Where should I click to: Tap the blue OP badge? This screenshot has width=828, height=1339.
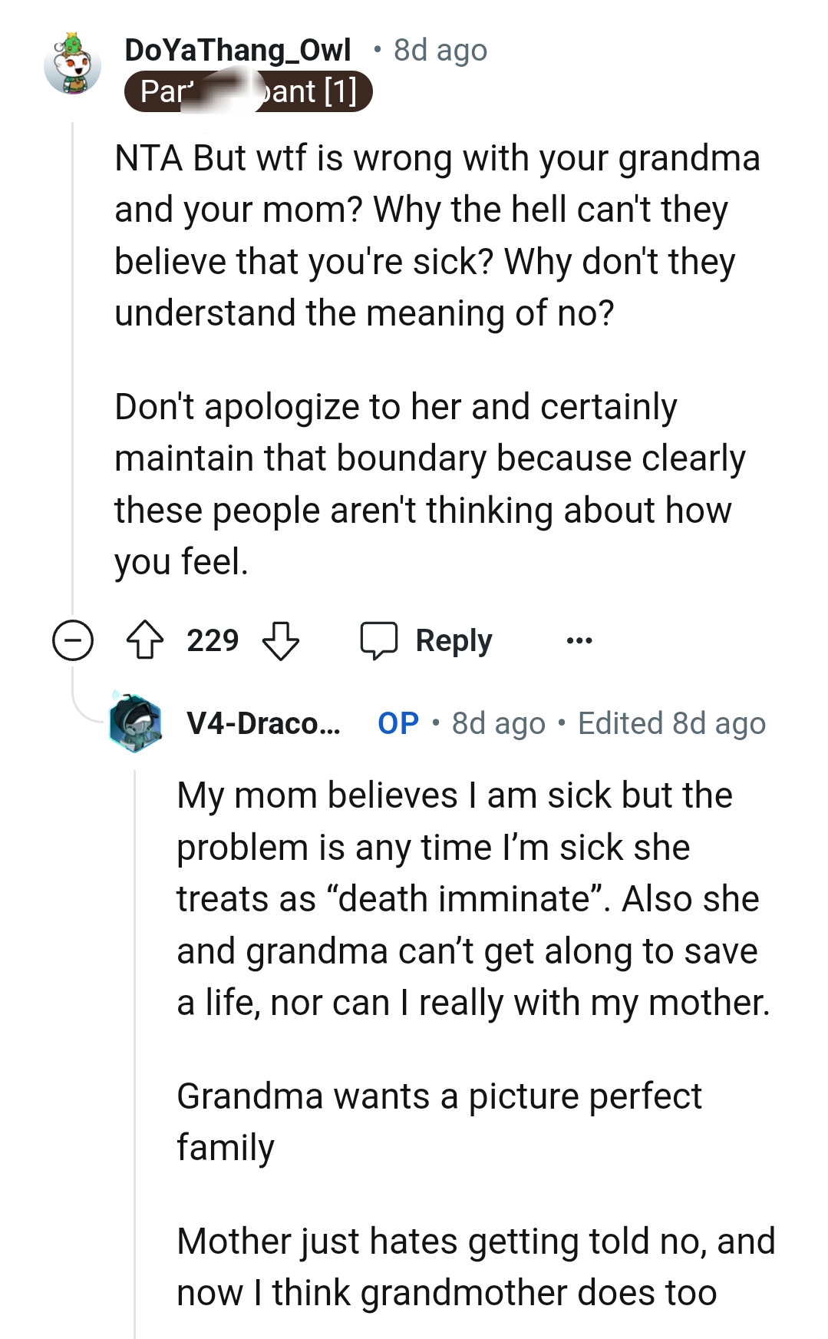(x=398, y=723)
